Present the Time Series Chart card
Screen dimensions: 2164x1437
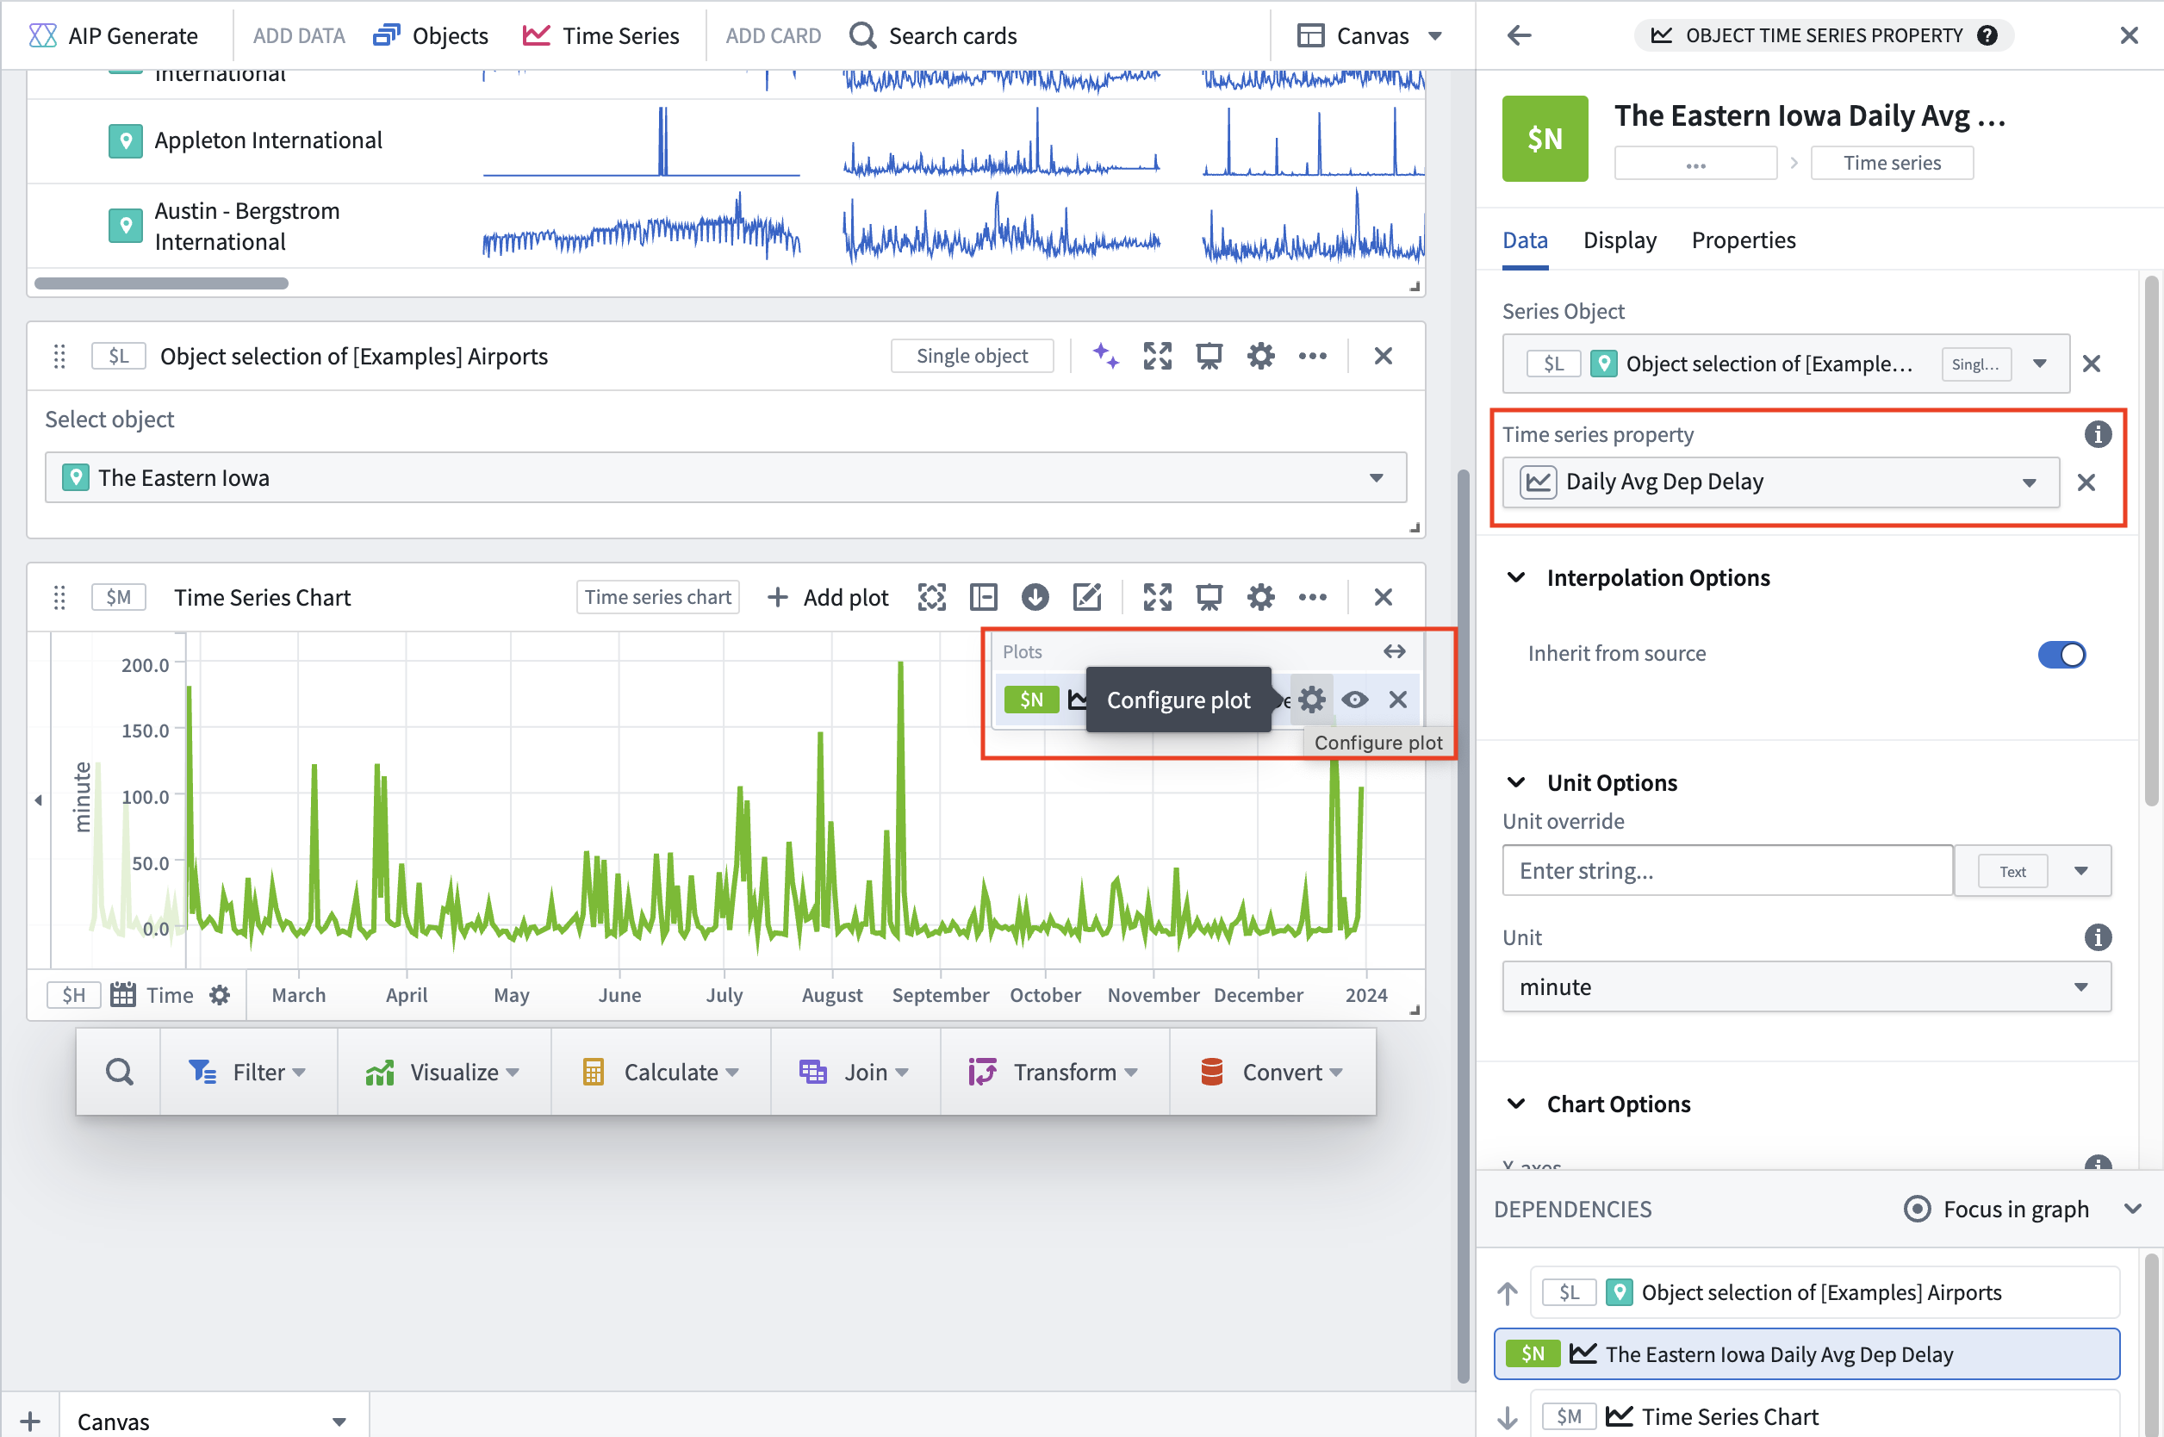[x=1209, y=598]
